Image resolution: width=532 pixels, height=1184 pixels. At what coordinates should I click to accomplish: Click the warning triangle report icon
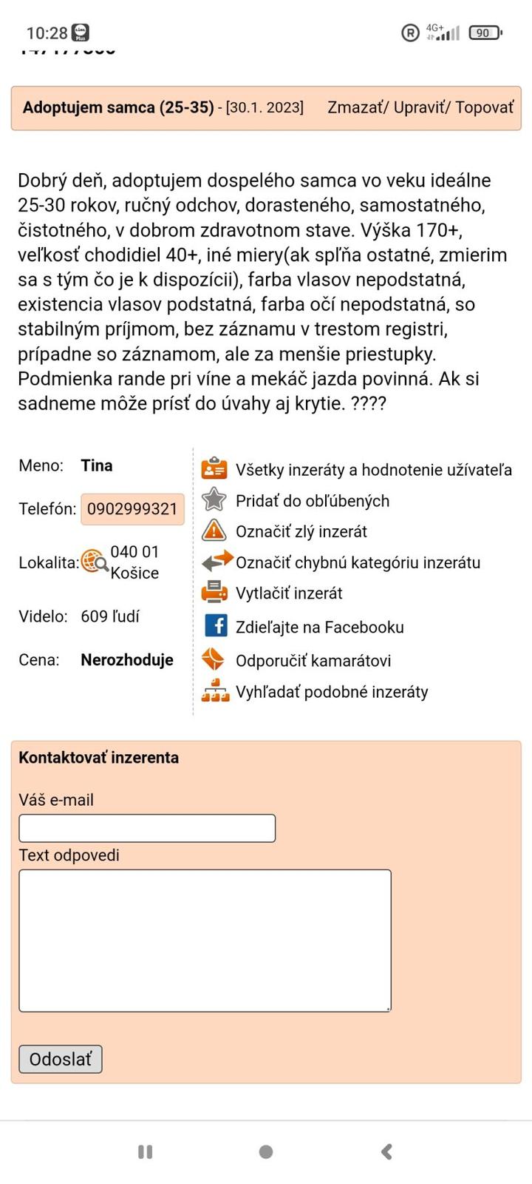tap(214, 531)
